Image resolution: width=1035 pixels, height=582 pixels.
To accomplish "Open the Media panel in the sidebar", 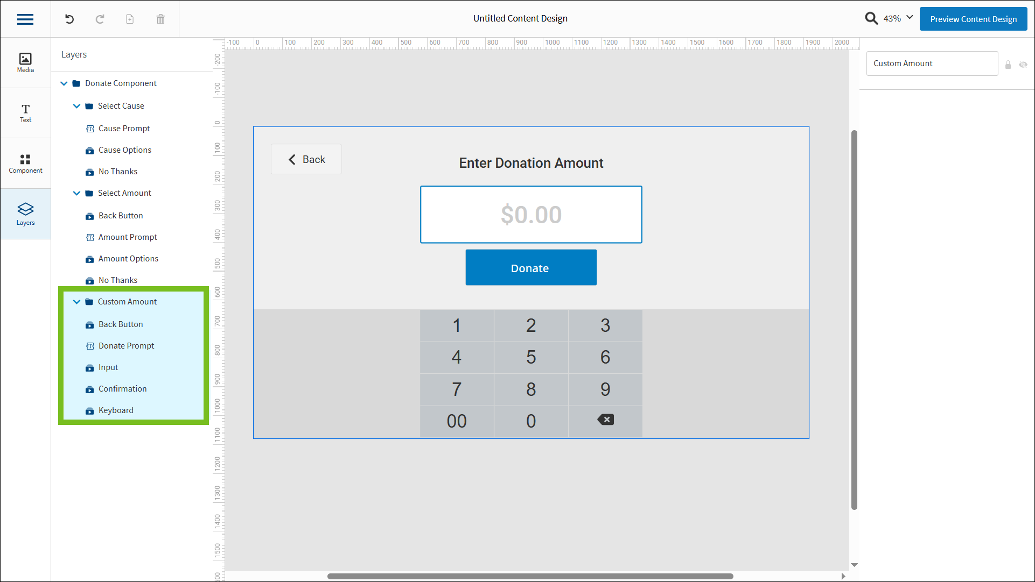I will pos(25,62).
